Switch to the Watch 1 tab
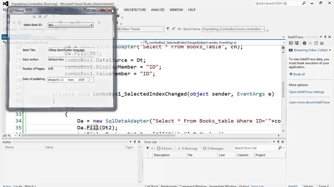The width and height of the screenshot is (334, 187). click(x=30, y=186)
